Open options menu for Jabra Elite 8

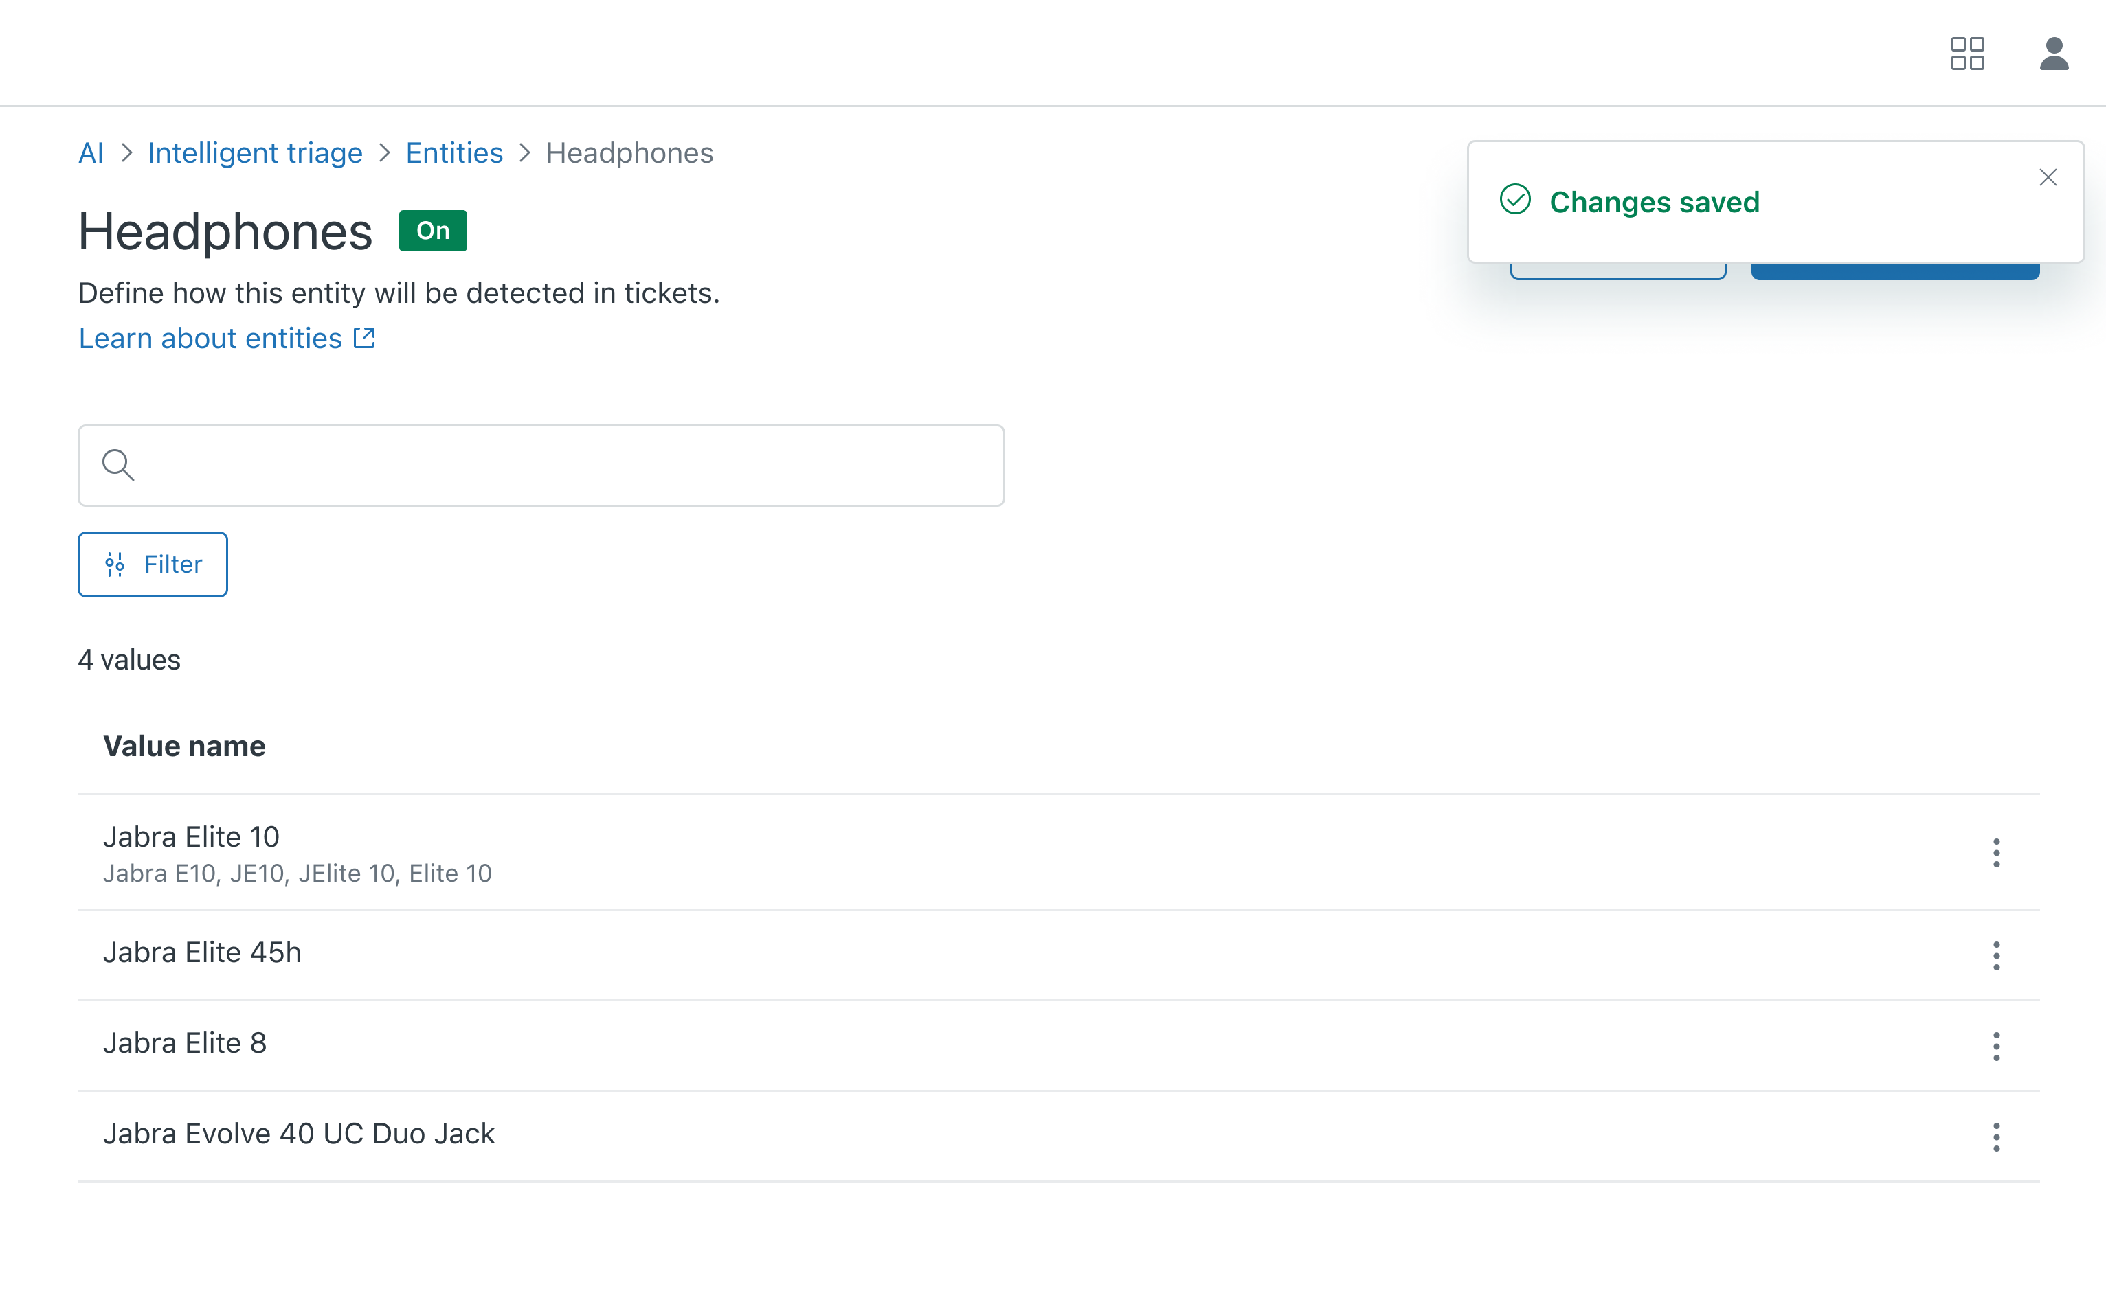pyautogui.click(x=1997, y=1047)
